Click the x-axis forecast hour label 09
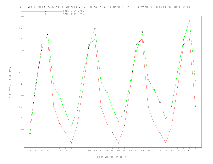Image resolution: width=213 pixels, height=164 pixels. [x=48, y=151]
